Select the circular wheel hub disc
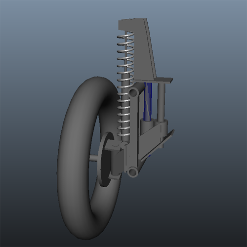The width and height of the screenshot is (247, 247). click(x=105, y=159)
